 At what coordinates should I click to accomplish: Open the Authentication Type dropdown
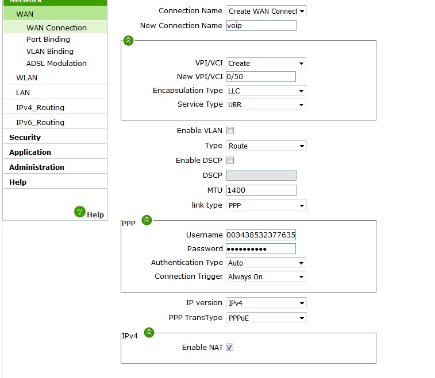pyautogui.click(x=266, y=263)
